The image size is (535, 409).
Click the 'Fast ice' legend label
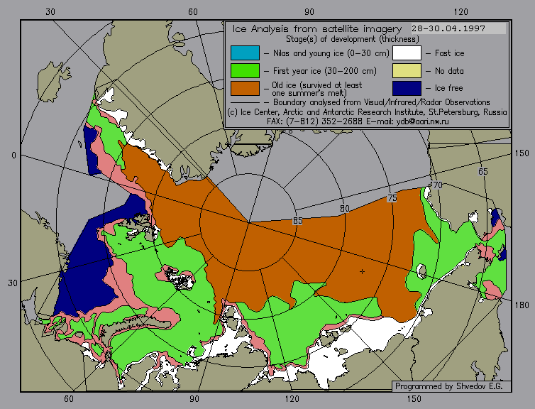[x=449, y=53]
